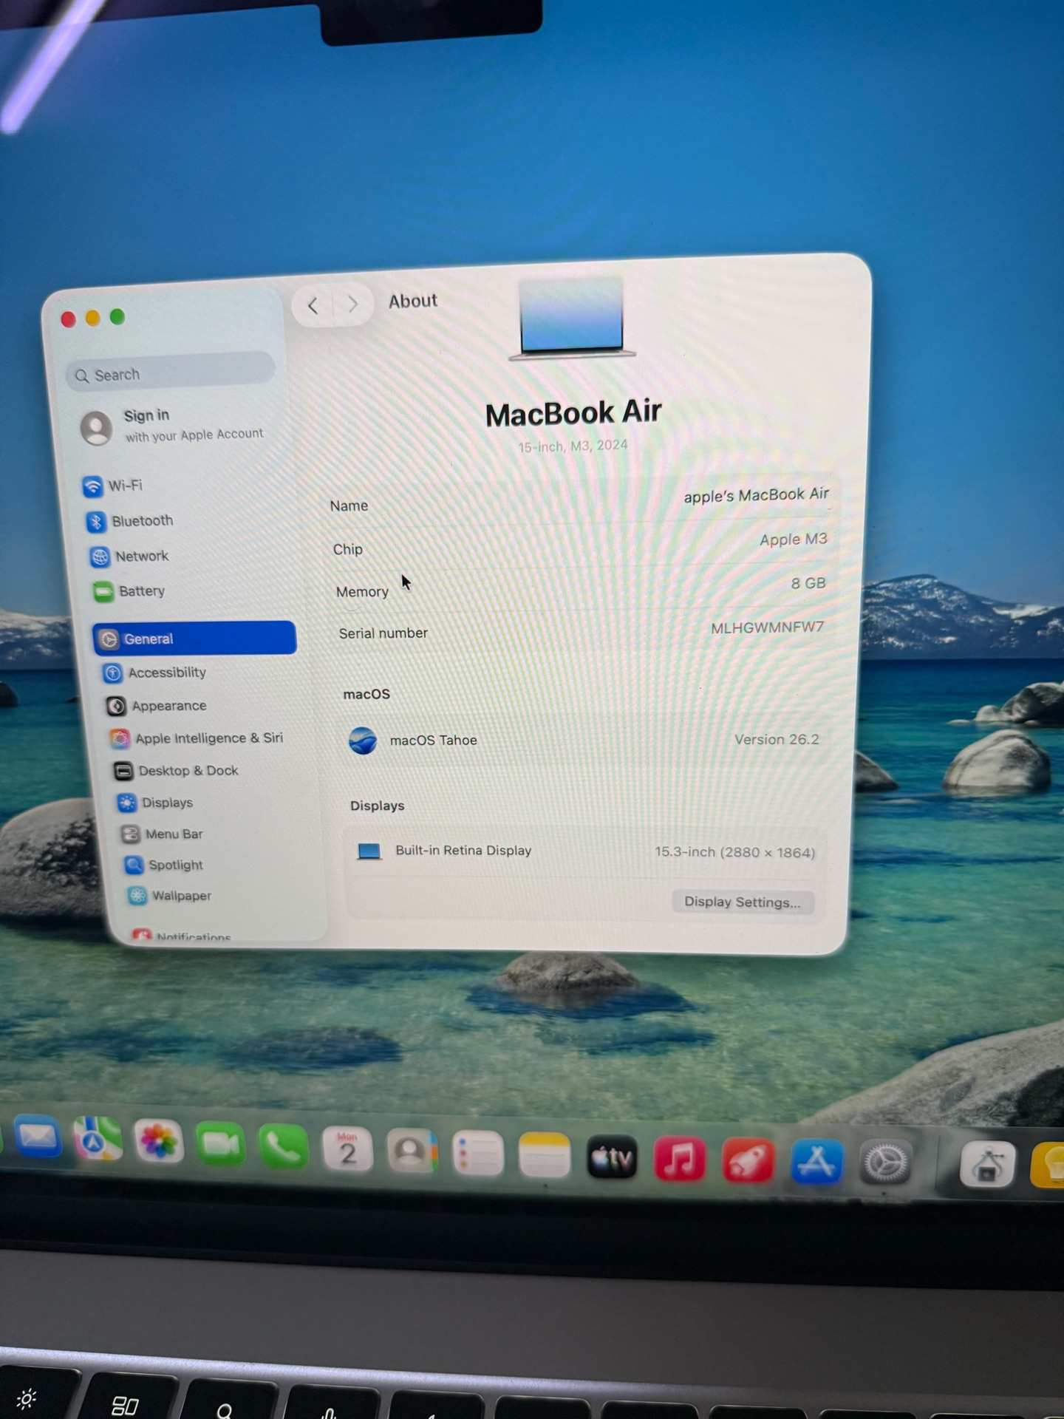Click the MacBook Air laptop image
The height and width of the screenshot is (1419, 1064).
pos(572,319)
